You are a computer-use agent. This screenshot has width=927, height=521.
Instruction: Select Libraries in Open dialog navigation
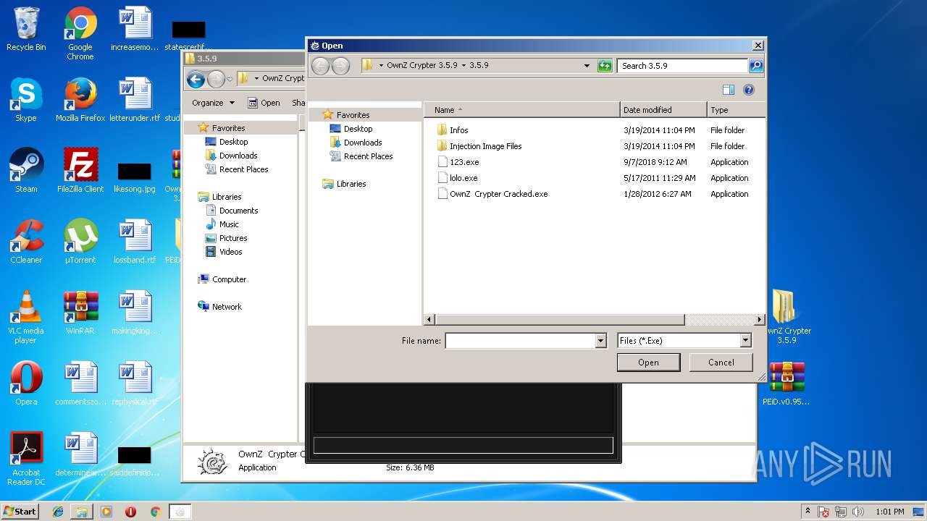pyautogui.click(x=345, y=184)
